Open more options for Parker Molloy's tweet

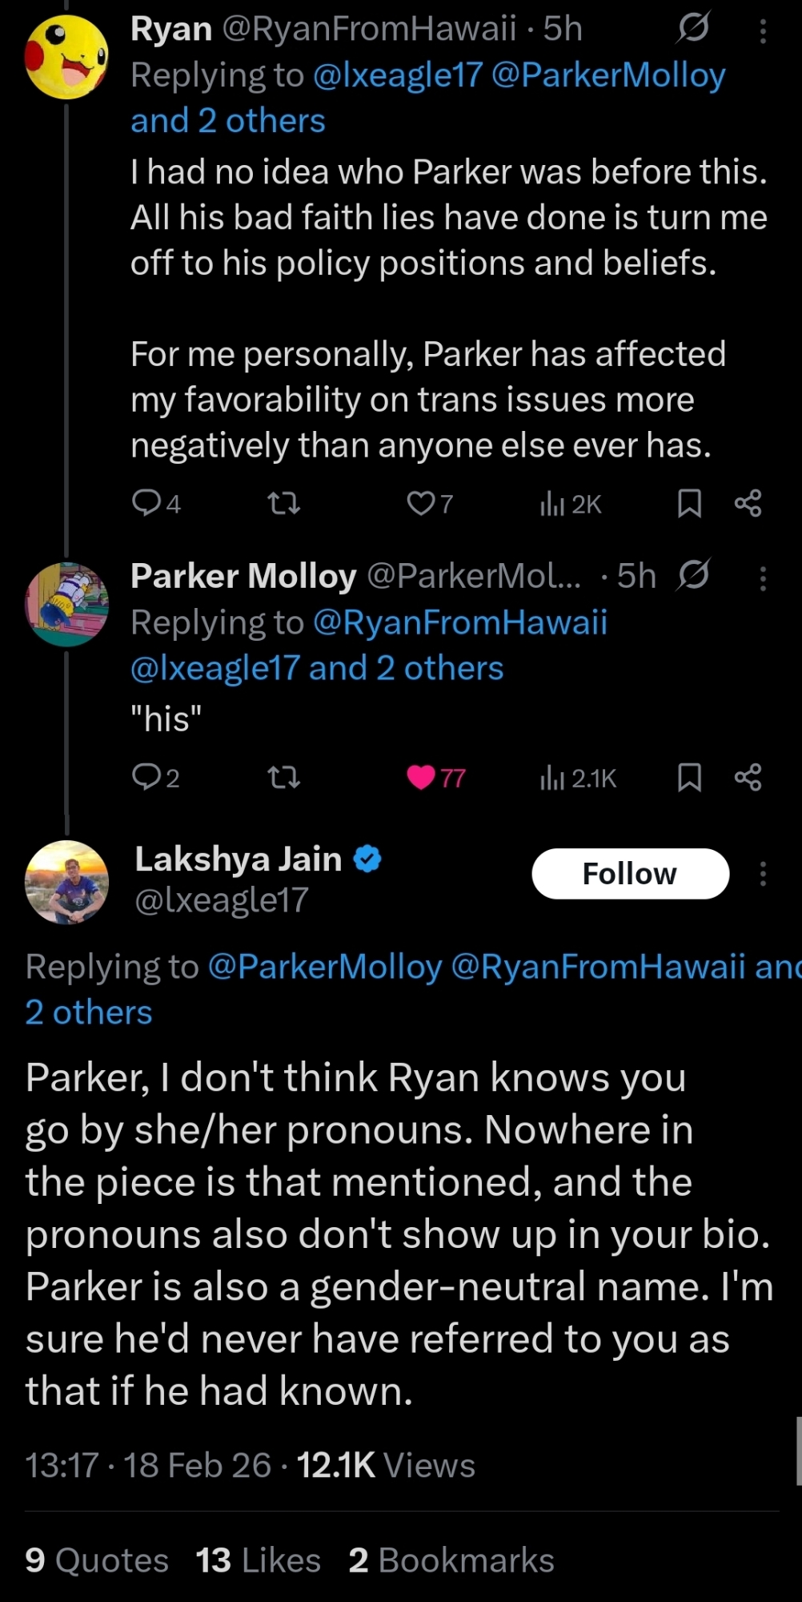coord(763,578)
